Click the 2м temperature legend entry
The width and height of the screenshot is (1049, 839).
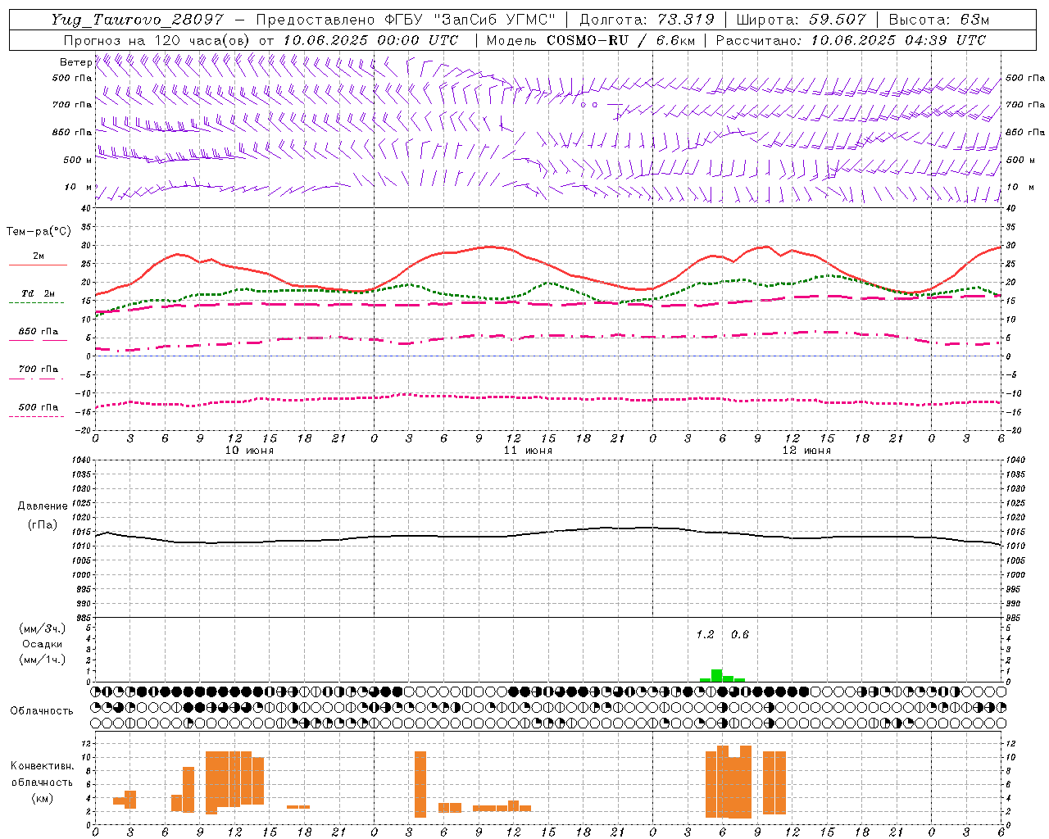[x=39, y=256]
